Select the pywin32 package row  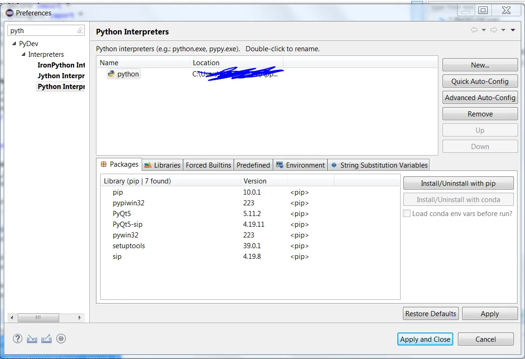(x=250, y=235)
